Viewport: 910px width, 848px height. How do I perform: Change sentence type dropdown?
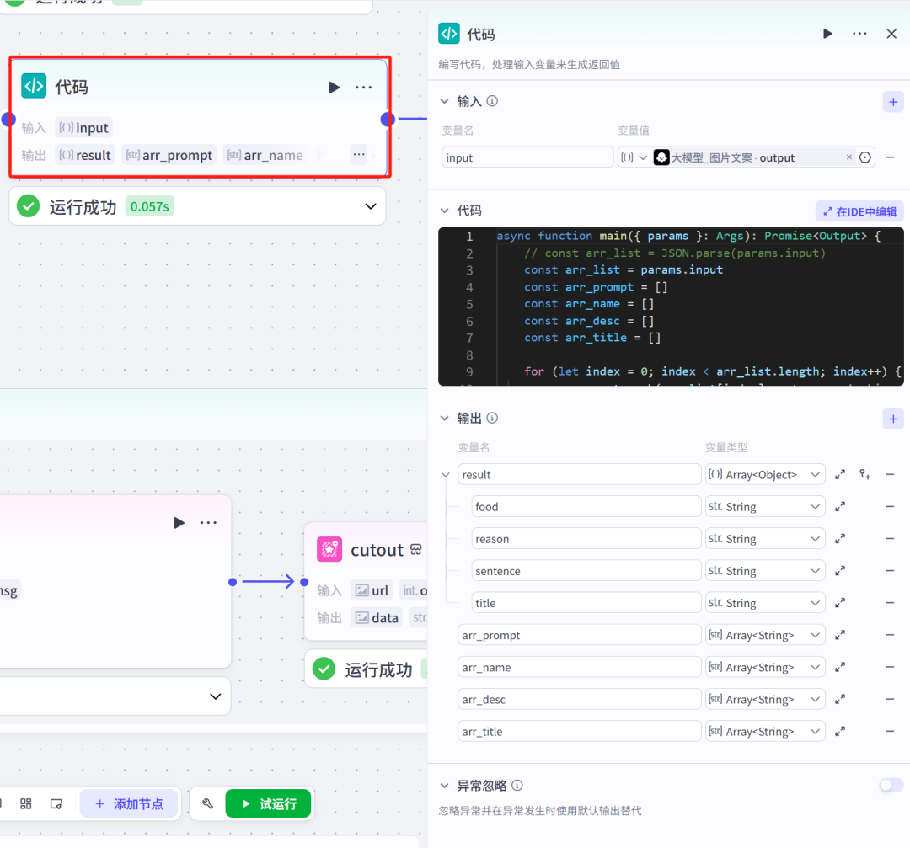765,571
